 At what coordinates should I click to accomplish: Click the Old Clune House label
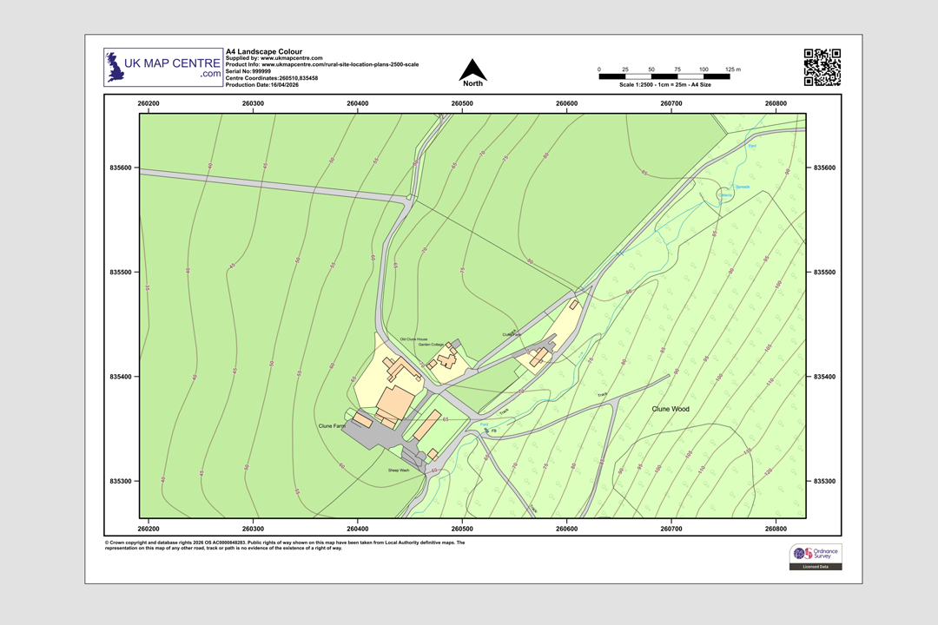[413, 339]
